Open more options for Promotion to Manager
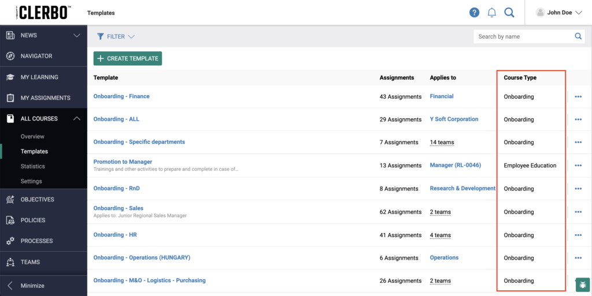The height and width of the screenshot is (296, 592). click(578, 166)
